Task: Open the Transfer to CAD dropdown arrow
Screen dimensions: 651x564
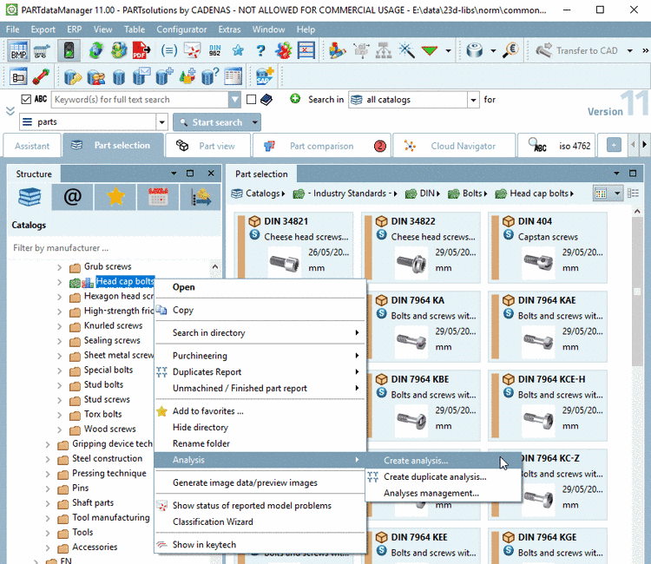Action: tap(630, 50)
